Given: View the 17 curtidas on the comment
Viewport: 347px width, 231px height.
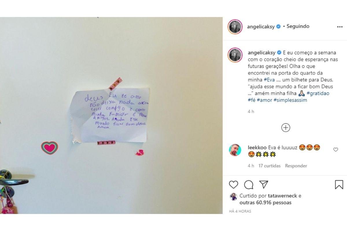Looking at the screenshot, I should [x=270, y=166].
